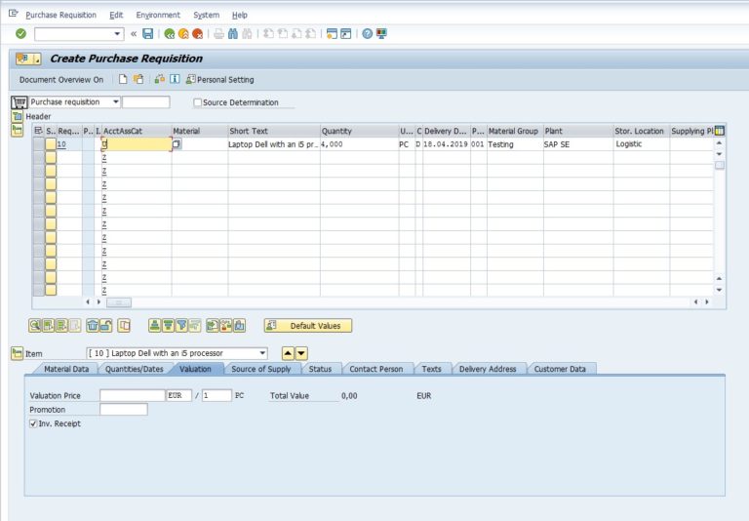Click the Sort Ascending icon

point(154,326)
